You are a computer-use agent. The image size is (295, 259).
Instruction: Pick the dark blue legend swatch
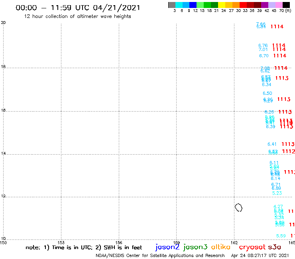193,5
